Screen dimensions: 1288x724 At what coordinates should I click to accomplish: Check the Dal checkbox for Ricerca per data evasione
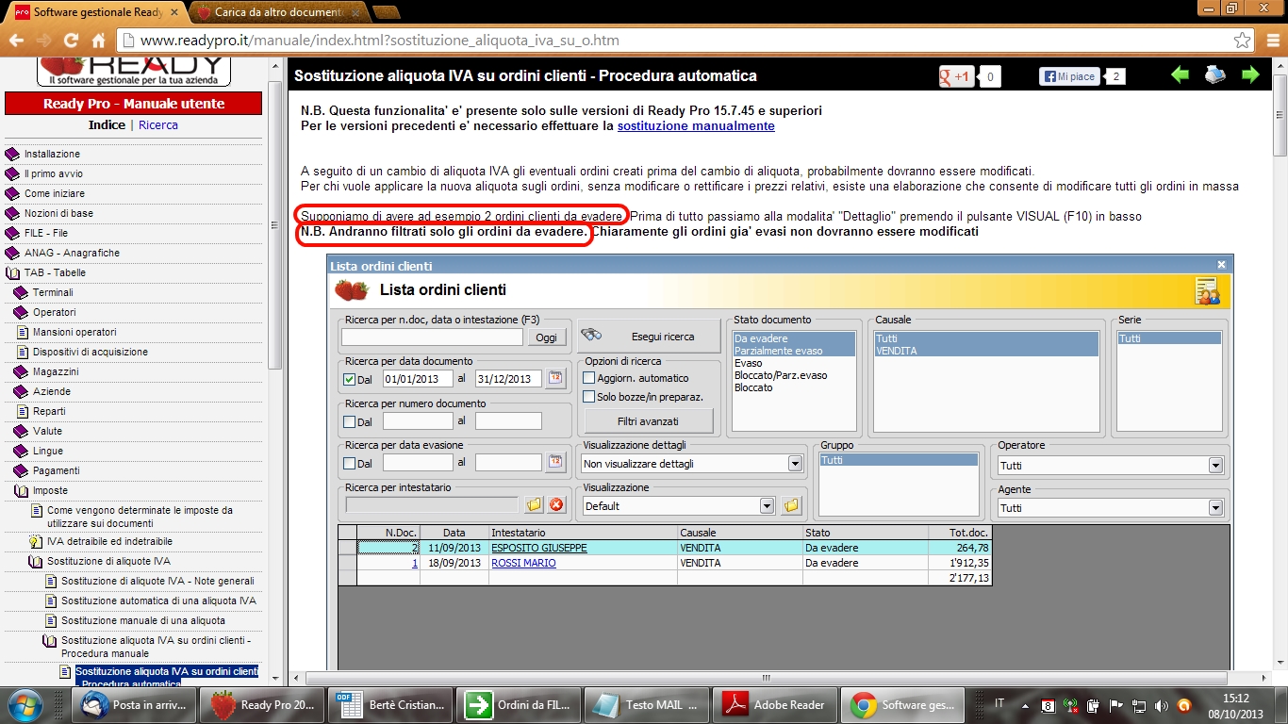point(350,463)
